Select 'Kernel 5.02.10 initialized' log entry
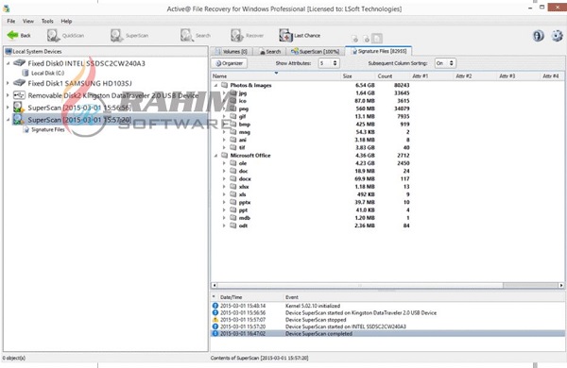Viewport: 567px width, 368px height. click(387, 306)
